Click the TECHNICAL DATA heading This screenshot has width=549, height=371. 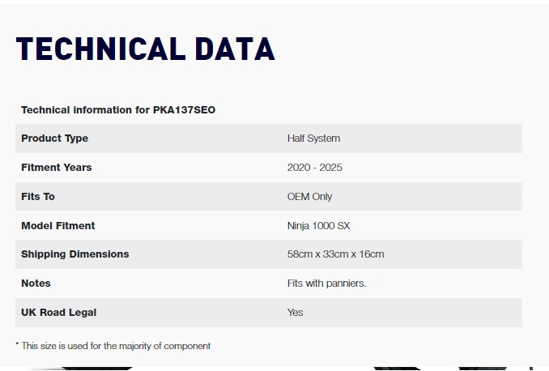click(x=145, y=49)
